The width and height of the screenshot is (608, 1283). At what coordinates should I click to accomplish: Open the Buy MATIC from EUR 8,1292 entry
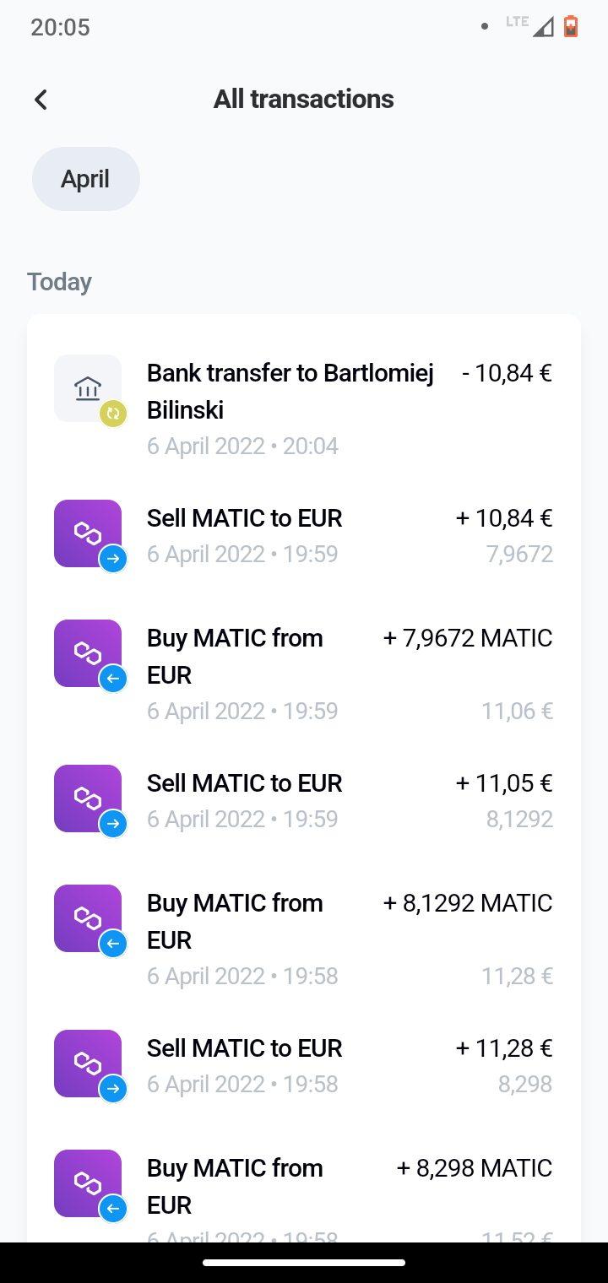pyautogui.click(x=304, y=939)
